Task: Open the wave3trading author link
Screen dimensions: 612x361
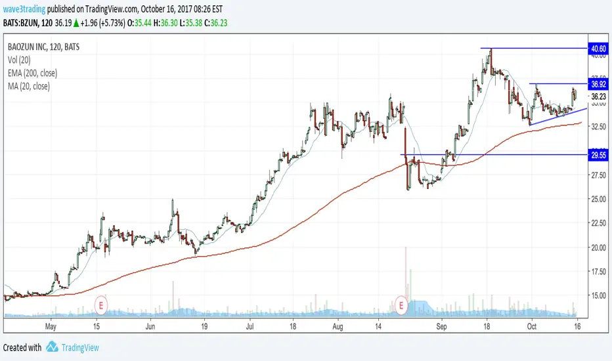Action: tap(24, 9)
